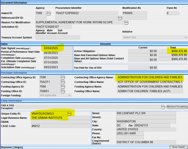Viewport: 188px width, 149px height.
Task: Open the Funding Agency ID lookup button
Action: pyautogui.click(x=63, y=86)
